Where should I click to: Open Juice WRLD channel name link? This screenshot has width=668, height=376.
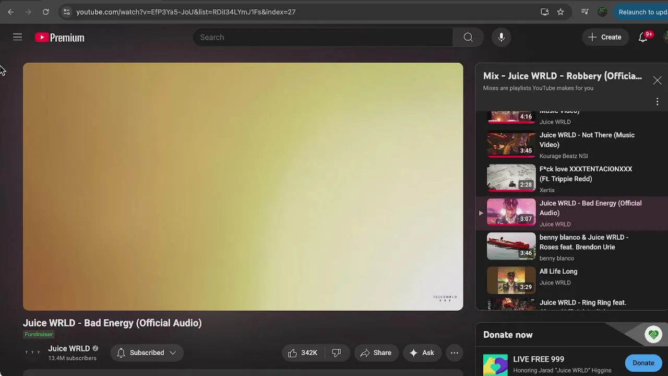(69, 348)
